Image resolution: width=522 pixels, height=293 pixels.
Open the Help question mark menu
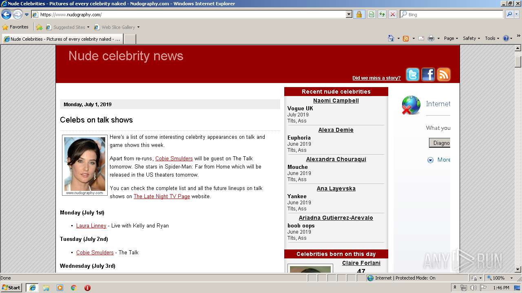(x=507, y=38)
